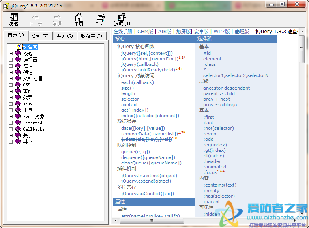Select the 速查表 question-mark page icon

click(x=19, y=47)
